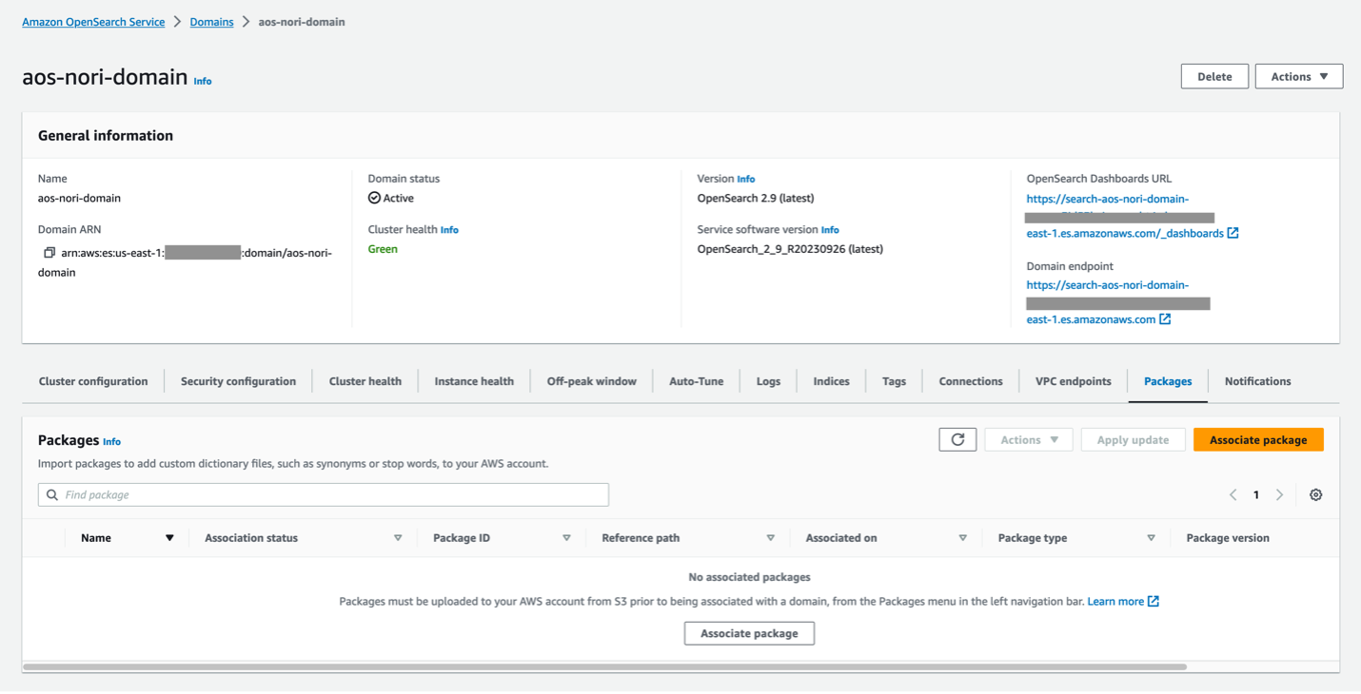Select the Auto-Tune tab
The image size is (1361, 694).
pos(697,381)
